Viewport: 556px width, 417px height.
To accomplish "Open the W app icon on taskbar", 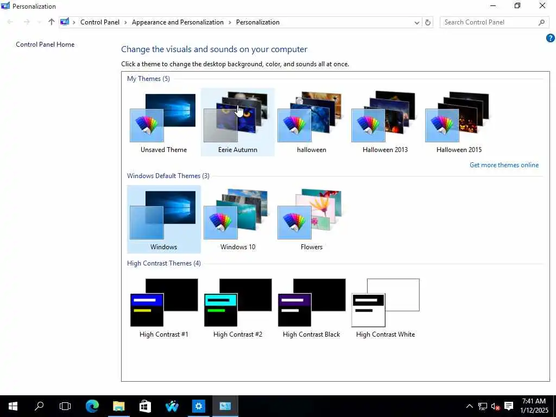I will click(172, 406).
